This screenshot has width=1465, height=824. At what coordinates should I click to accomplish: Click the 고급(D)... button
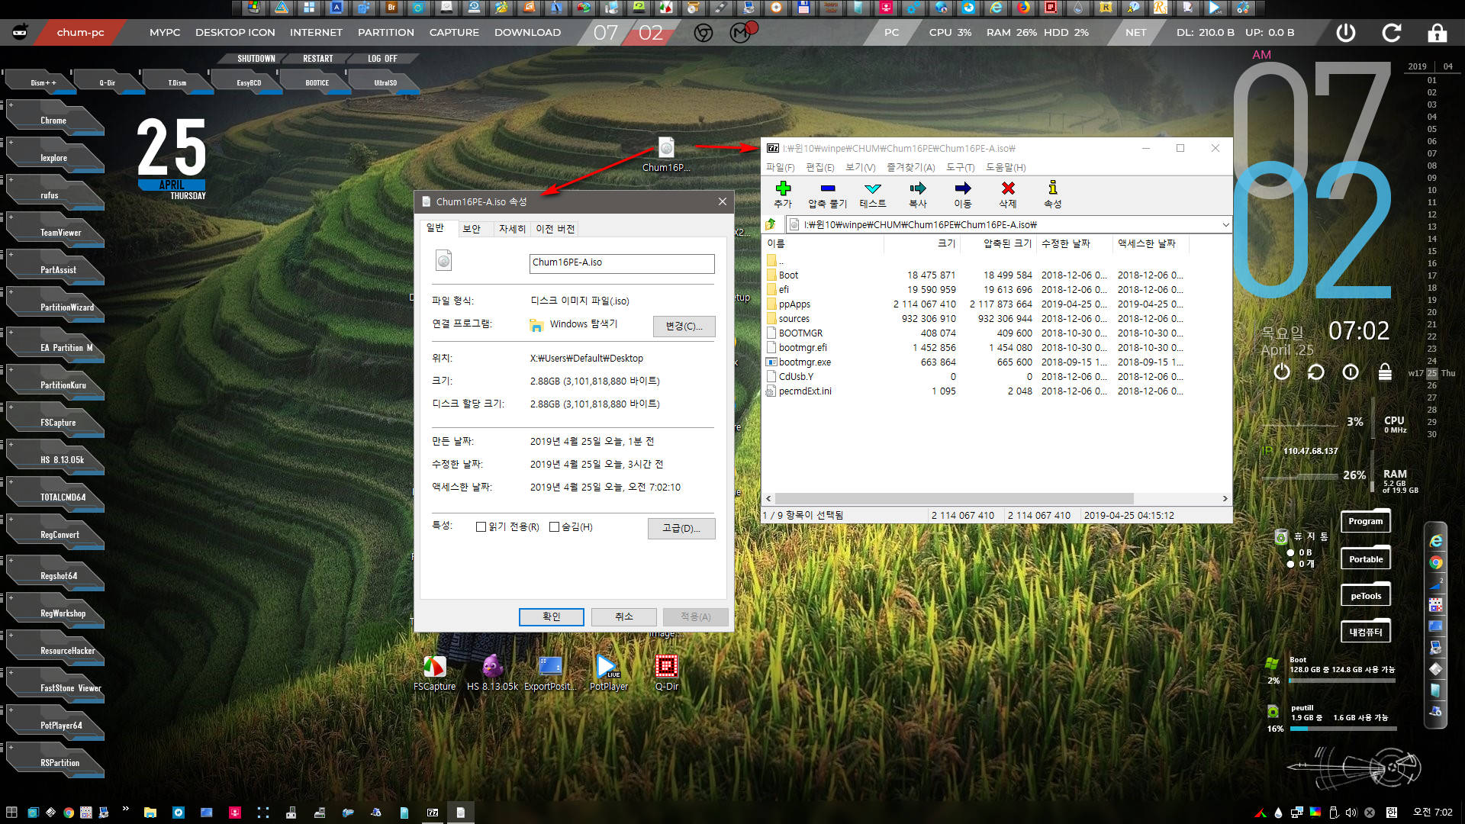click(681, 529)
